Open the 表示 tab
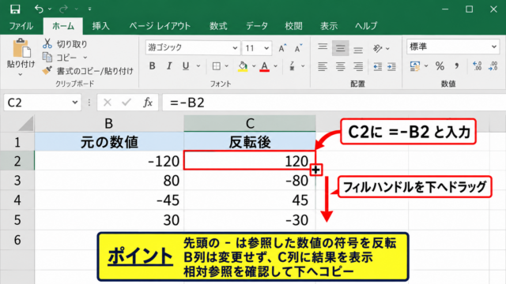 click(329, 26)
